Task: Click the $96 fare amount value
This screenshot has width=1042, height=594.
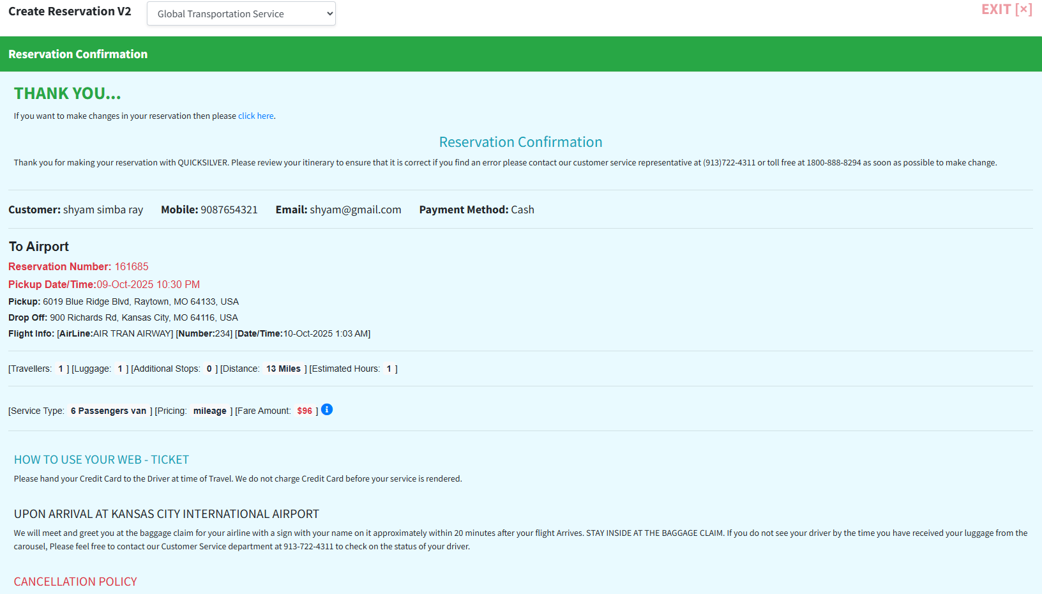Action: point(305,411)
